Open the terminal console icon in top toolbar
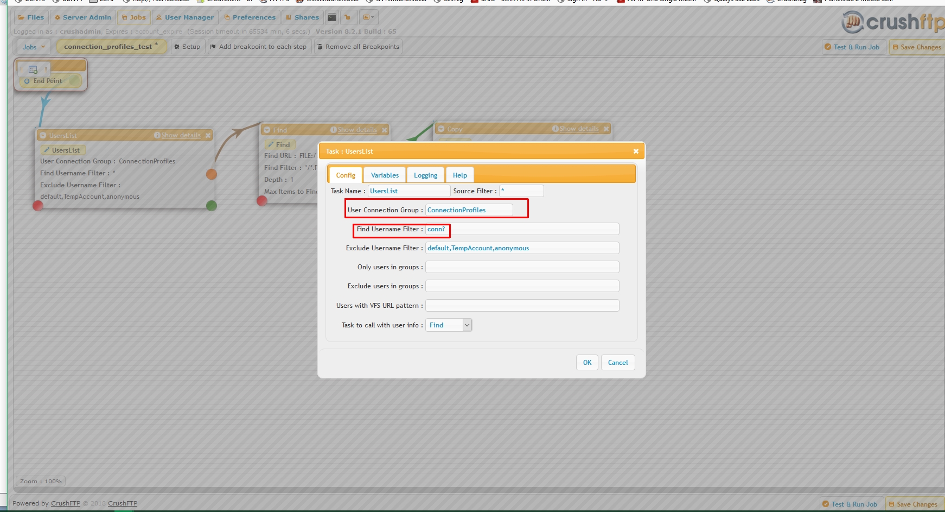The height and width of the screenshot is (512, 945). tap(332, 17)
